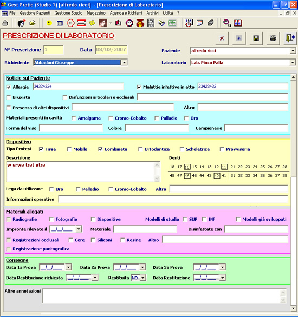The height and width of the screenshot is (317, 298).
Task: Select tooth 21 in Denti chart
Action: click(233, 167)
